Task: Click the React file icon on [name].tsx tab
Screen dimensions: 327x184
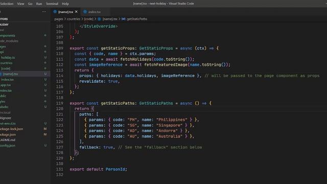Action: pos(55,12)
